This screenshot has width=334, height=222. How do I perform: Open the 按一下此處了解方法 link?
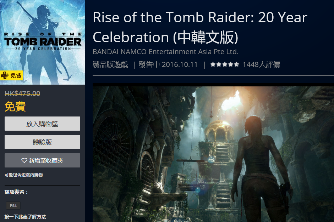[x=25, y=217]
